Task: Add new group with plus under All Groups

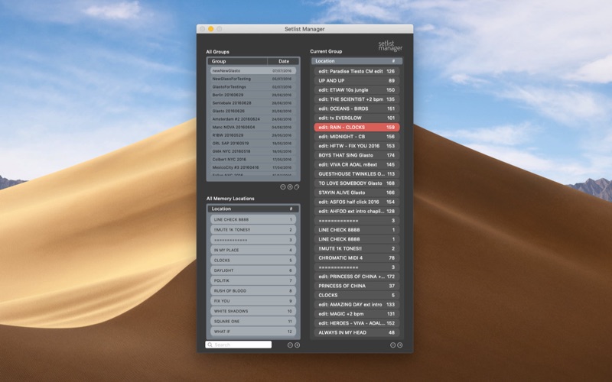Action: (x=290, y=187)
